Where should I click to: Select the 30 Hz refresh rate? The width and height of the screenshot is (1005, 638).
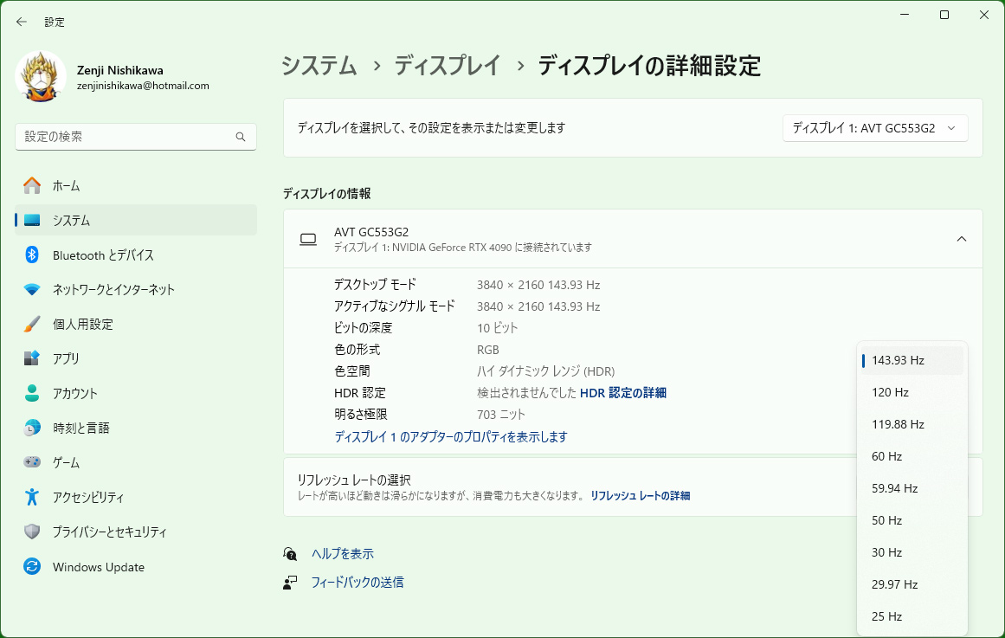tap(886, 552)
